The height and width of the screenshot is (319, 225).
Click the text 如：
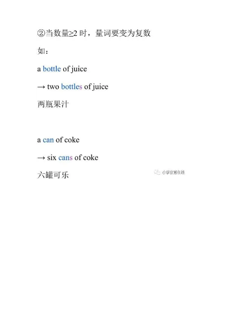click(x=43, y=51)
